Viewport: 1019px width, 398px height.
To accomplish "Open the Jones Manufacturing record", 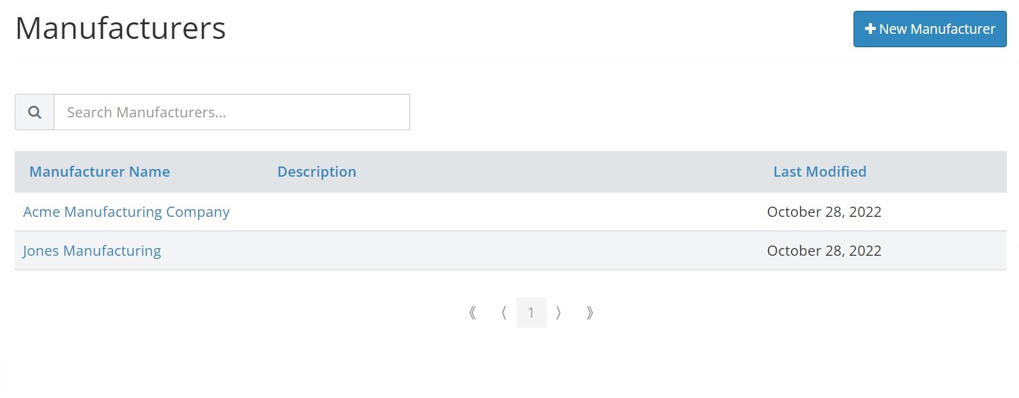I will [x=92, y=251].
